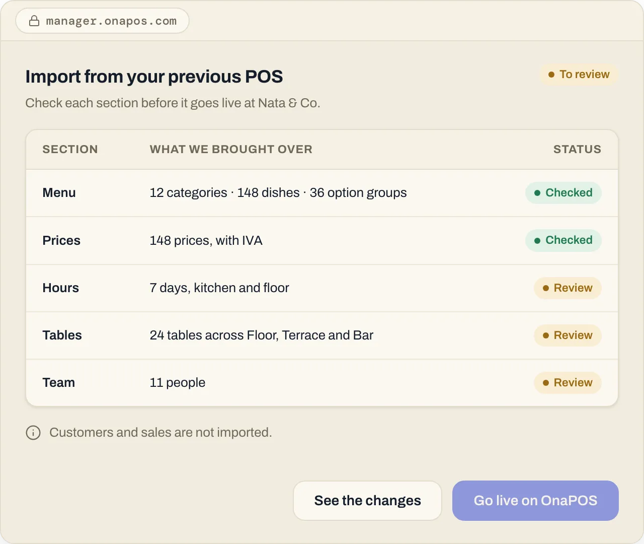Open the Review badge for Team
Viewport: 644px width, 544px height.
[568, 383]
